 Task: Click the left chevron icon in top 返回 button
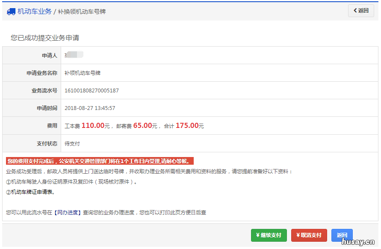[354, 10]
